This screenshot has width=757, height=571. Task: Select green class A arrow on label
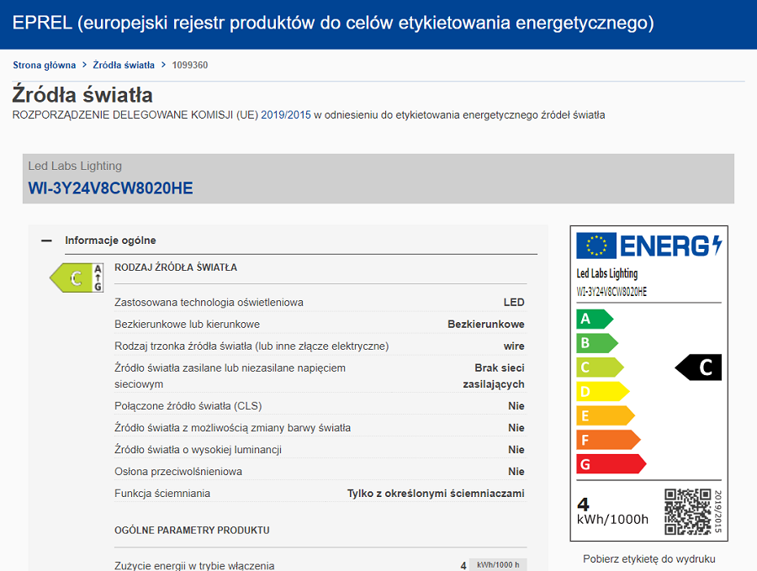click(x=595, y=319)
